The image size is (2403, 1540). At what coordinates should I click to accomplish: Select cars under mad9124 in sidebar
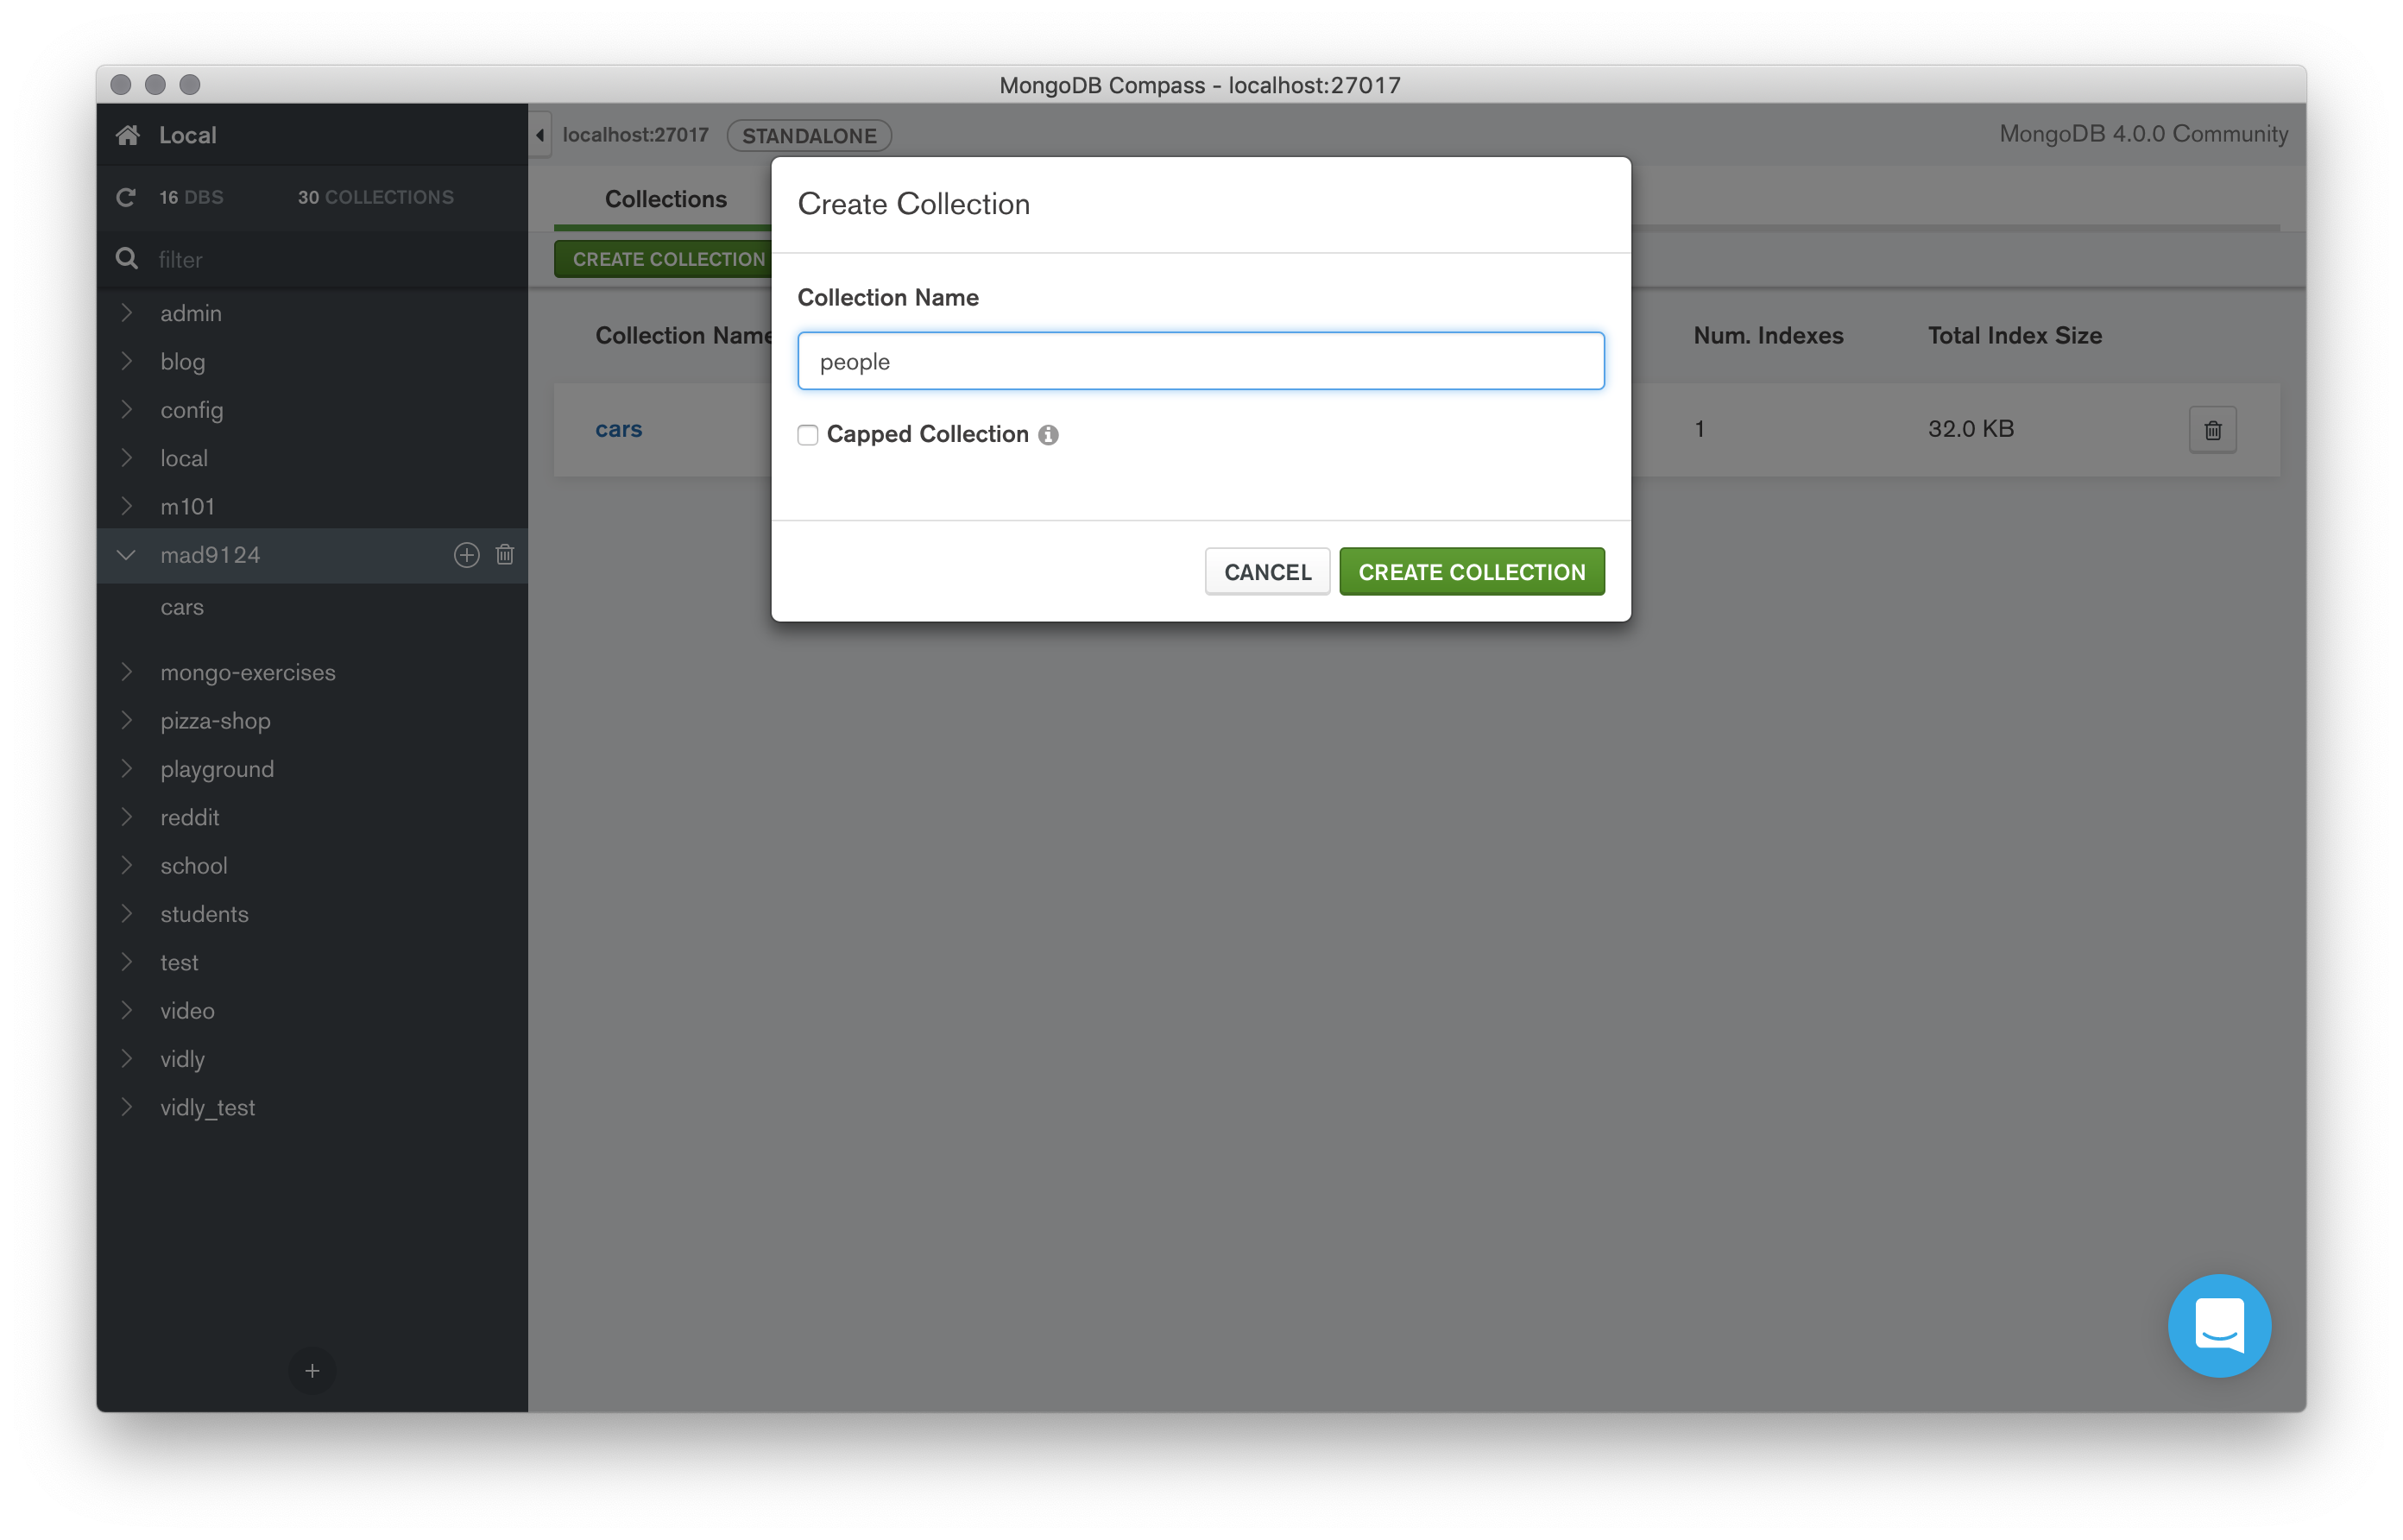[182, 607]
